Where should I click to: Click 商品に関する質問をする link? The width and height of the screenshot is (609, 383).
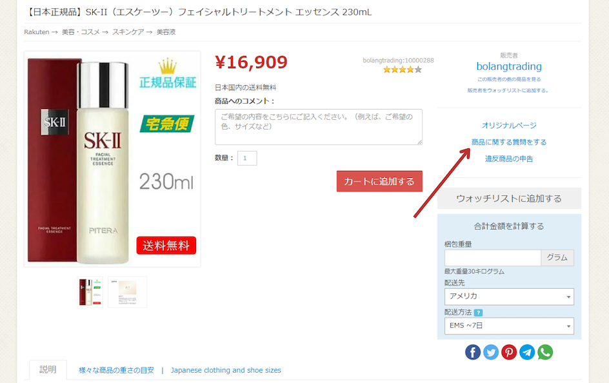[509, 142]
